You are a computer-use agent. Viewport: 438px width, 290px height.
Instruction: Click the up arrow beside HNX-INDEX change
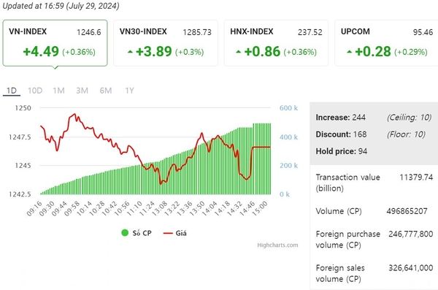coord(238,52)
